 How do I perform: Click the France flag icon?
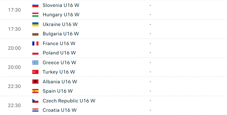tap(35, 43)
